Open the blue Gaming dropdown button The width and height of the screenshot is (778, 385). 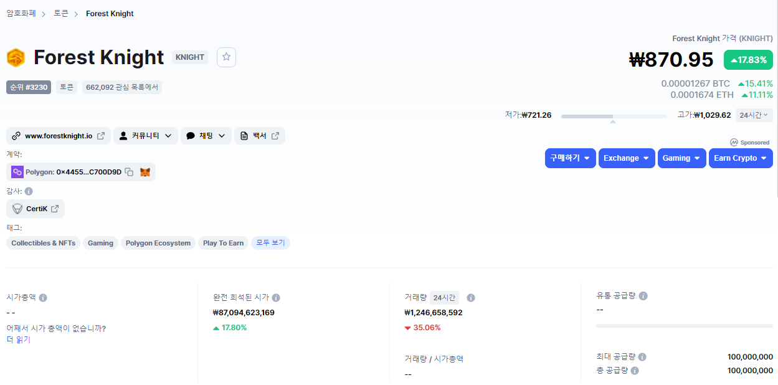tap(682, 158)
